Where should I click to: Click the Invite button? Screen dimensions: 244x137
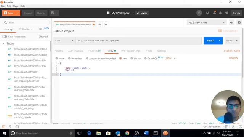(x=142, y=13)
